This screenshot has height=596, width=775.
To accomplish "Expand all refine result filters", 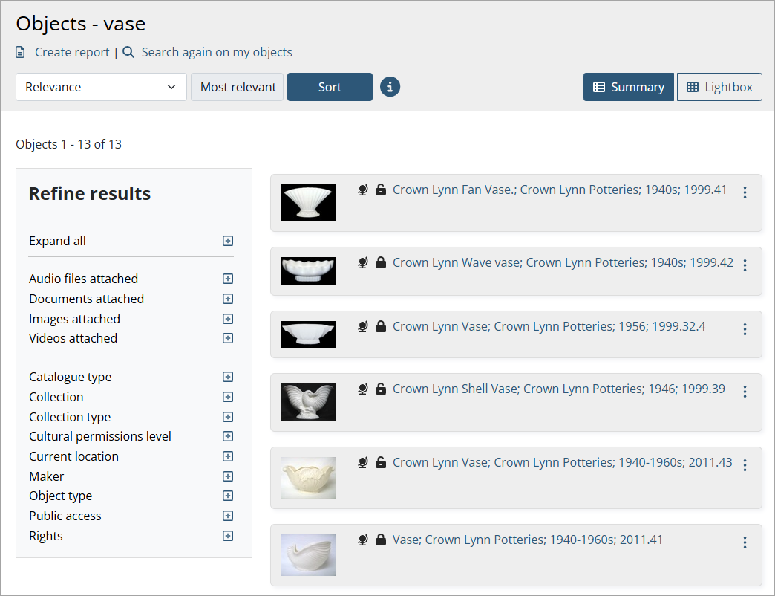I will pos(228,241).
